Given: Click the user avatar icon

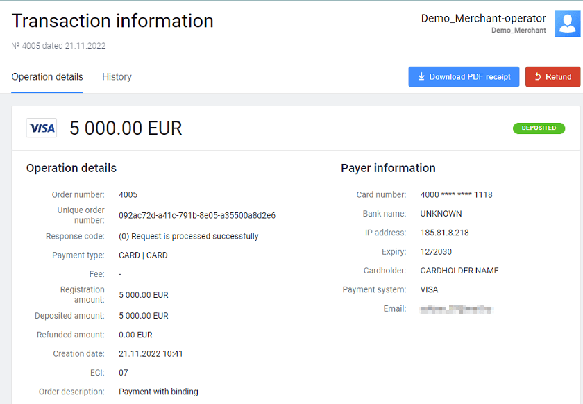Looking at the screenshot, I should pos(567,24).
